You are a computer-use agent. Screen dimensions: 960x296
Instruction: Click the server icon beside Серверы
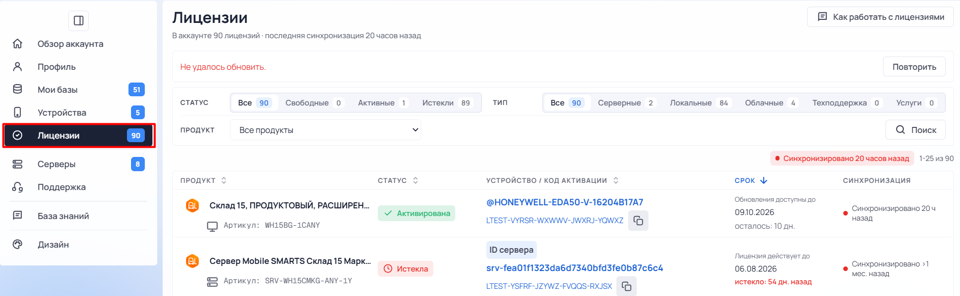tap(17, 164)
